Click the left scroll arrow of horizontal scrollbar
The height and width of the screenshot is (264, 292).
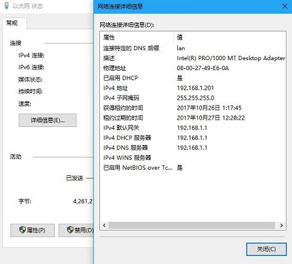coord(104,225)
